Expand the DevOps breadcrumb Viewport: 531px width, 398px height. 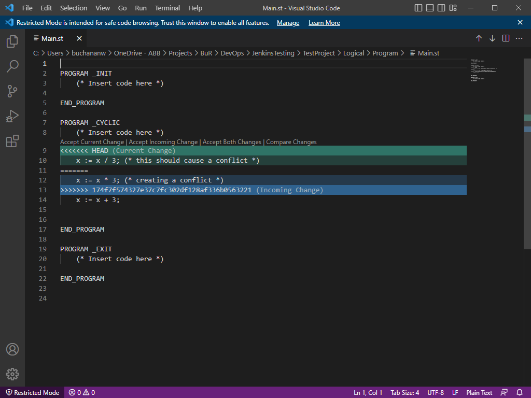(x=232, y=53)
